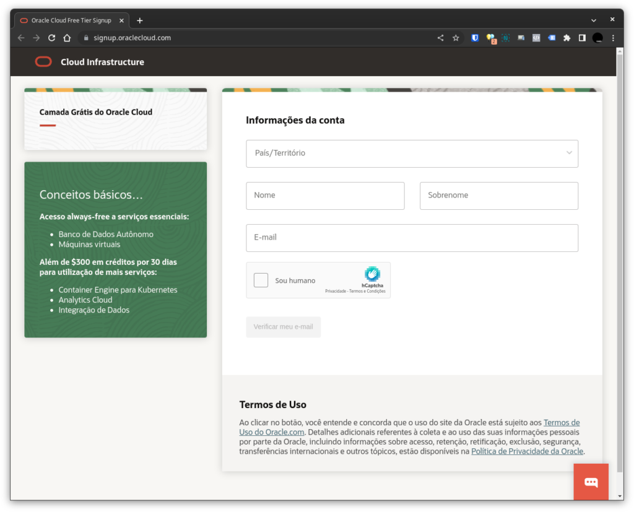634x512 pixels.
Task: Open the gray code brackets extension
Action: point(536,38)
